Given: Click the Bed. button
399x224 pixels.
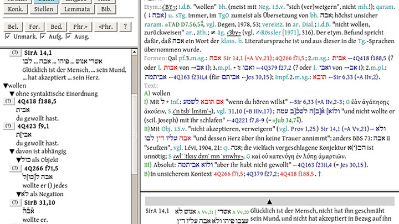Looking at the screenshot, I should pyautogui.click(x=57, y=27).
